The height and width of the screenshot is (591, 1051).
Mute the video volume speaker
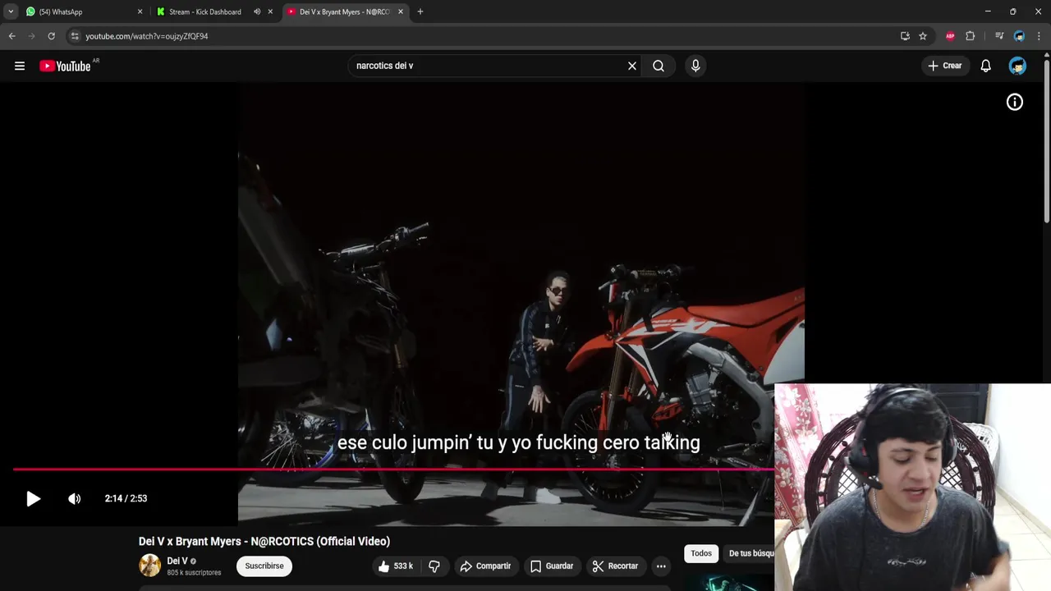(75, 498)
